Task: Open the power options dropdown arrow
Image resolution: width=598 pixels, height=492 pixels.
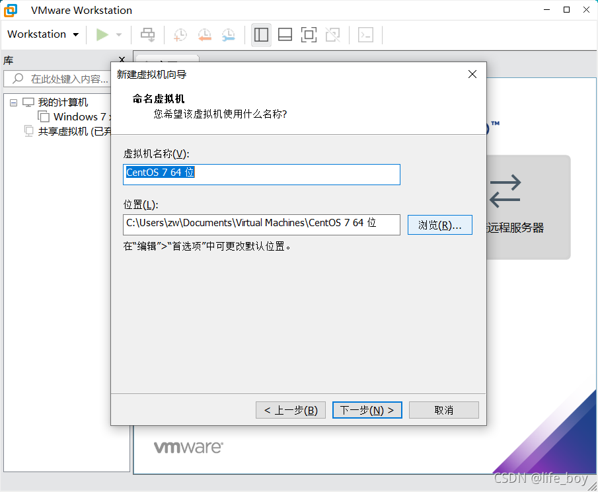Action: point(119,35)
